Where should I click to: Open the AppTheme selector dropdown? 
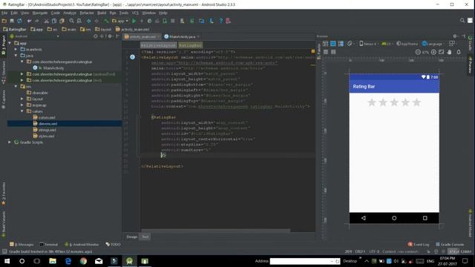(407, 44)
